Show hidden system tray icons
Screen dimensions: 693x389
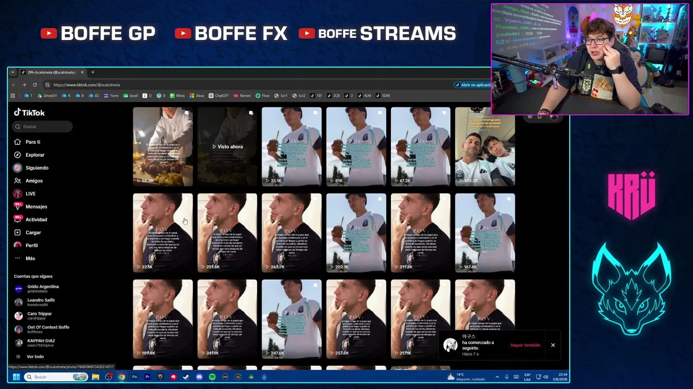(x=498, y=377)
